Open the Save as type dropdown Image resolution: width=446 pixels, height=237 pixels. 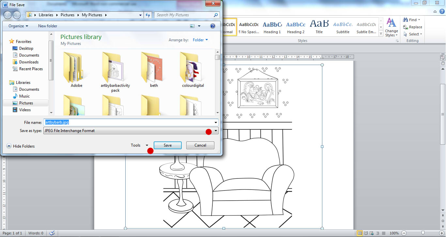coord(216,131)
